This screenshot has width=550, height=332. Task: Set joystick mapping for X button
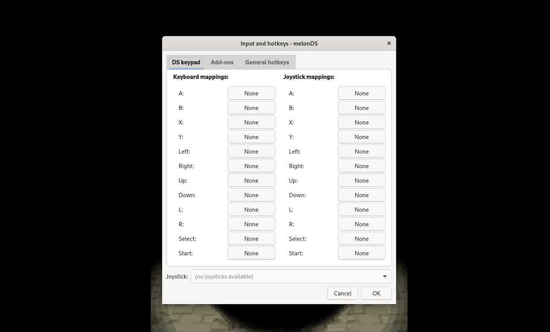click(362, 122)
